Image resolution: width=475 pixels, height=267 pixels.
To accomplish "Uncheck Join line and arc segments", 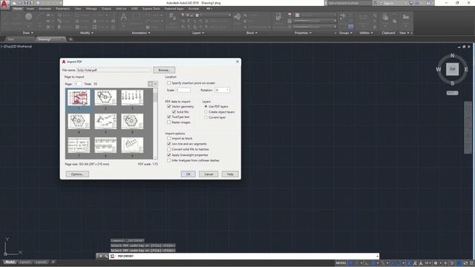I will (x=169, y=144).
